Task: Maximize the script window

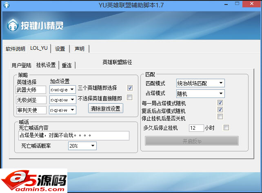Action: (237, 4)
